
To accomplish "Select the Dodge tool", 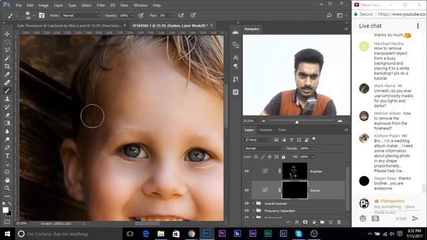I will tap(7, 139).
